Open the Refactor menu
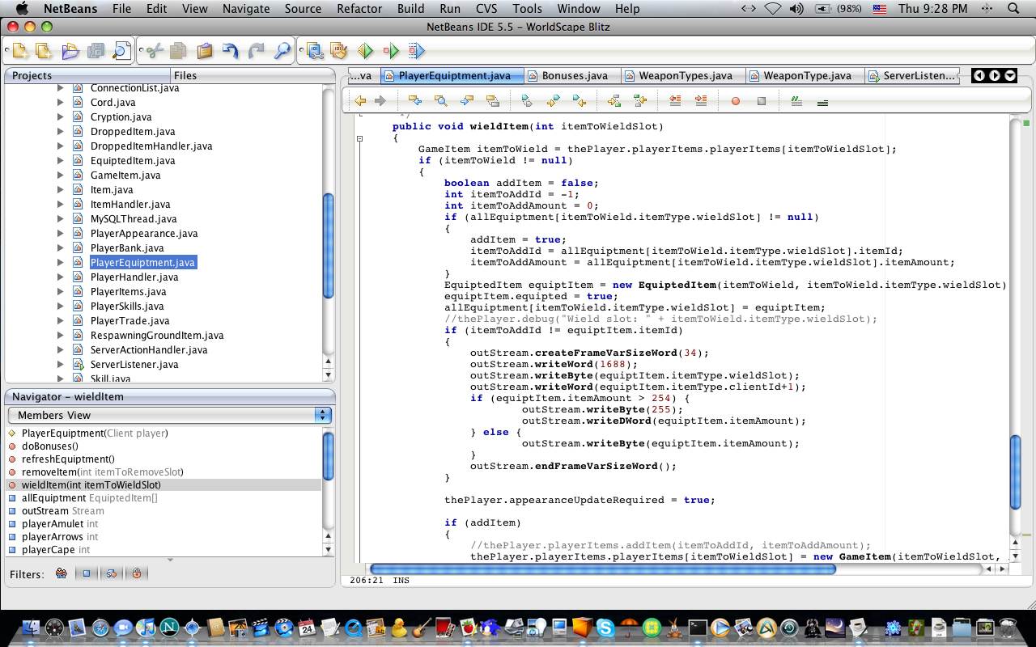Viewport: 1036px width, 647px height. pos(359,9)
